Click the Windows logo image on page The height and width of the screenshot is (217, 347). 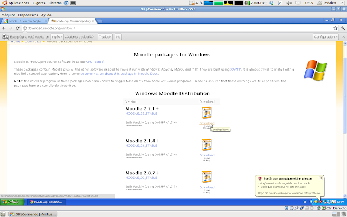(x=316, y=70)
